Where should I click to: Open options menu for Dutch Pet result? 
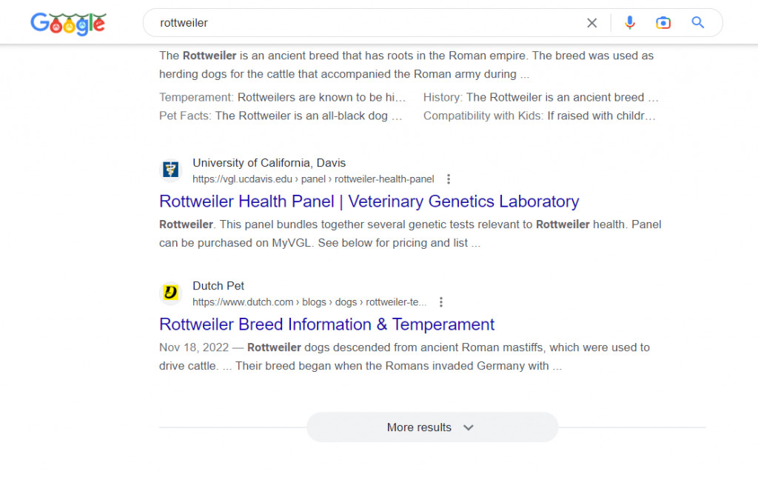[441, 302]
